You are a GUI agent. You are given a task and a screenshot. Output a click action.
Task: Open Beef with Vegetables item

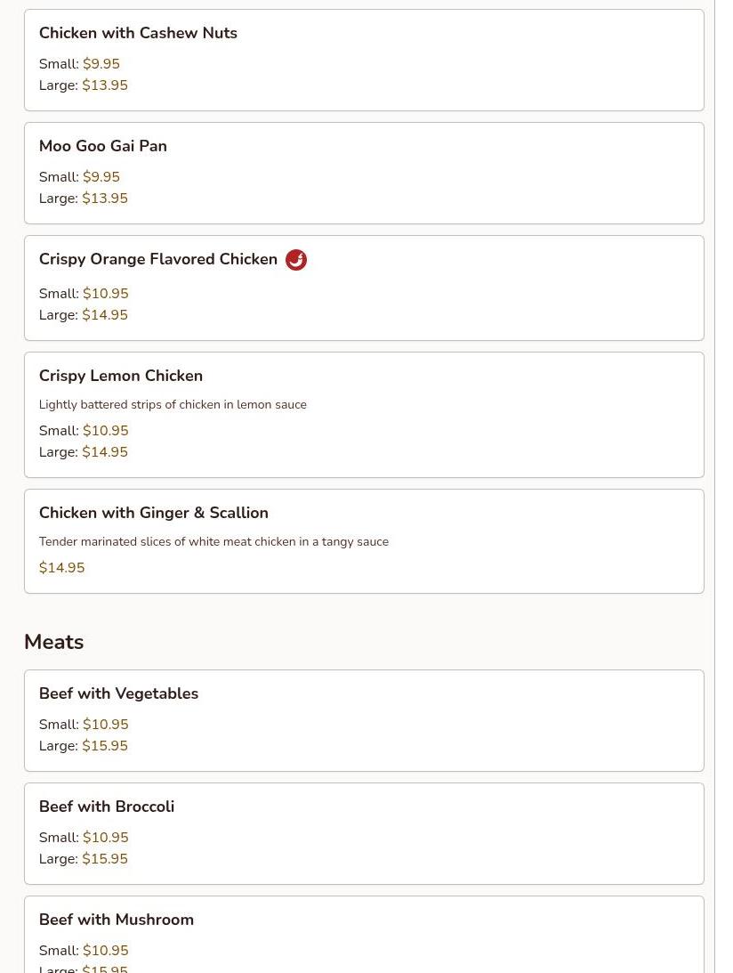(364, 720)
